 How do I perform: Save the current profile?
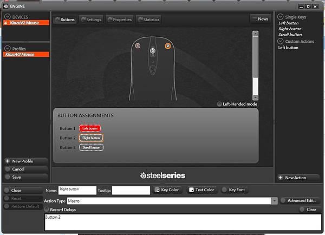pyautogui.click(x=26, y=177)
